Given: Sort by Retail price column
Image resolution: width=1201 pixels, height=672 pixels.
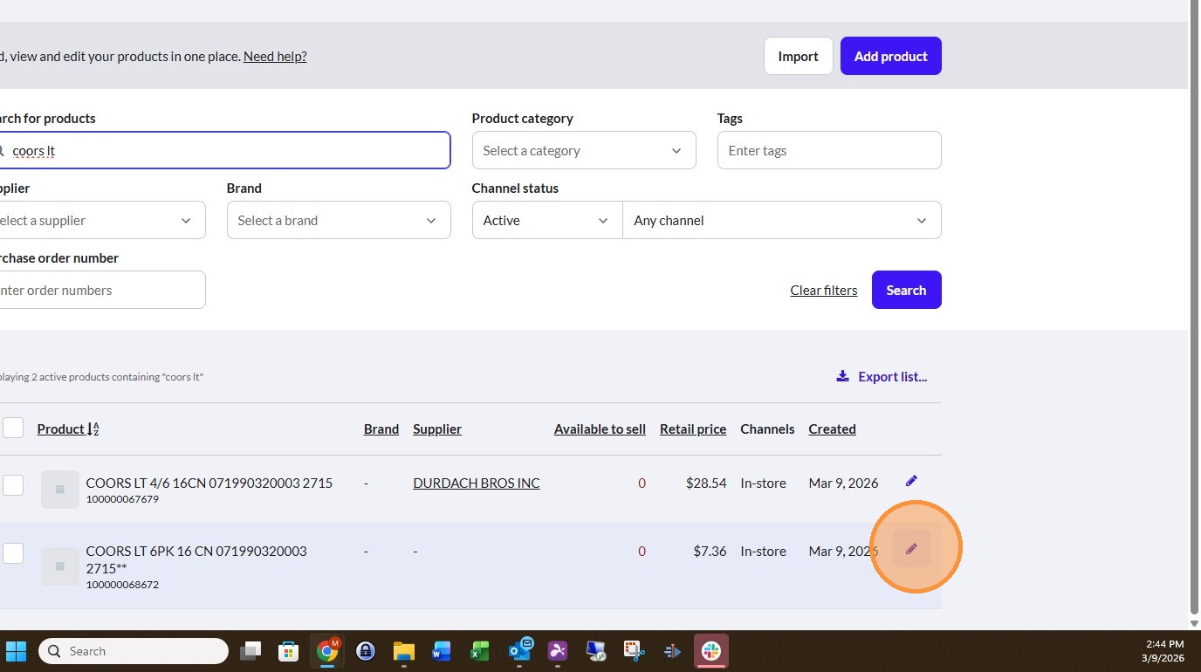Looking at the screenshot, I should pyautogui.click(x=693, y=429).
